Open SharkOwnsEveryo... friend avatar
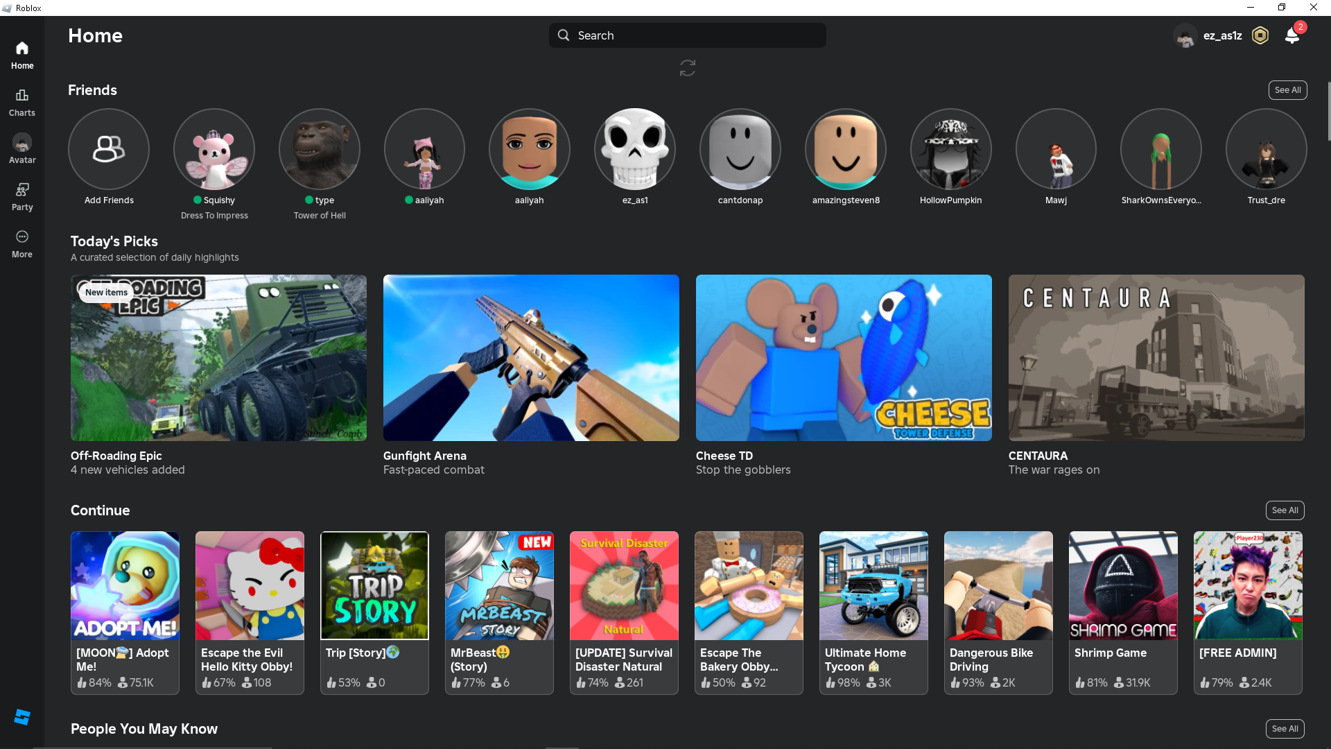Screen dimensions: 1331x749 pos(1161,149)
